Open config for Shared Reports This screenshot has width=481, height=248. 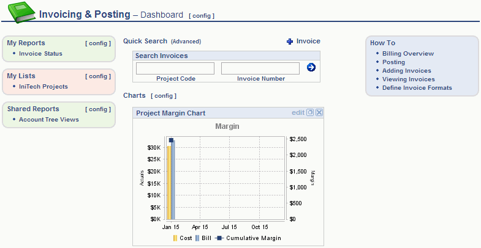click(x=98, y=109)
